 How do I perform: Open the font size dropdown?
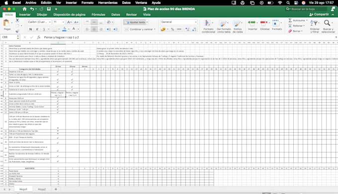pyautogui.click(x=63, y=22)
